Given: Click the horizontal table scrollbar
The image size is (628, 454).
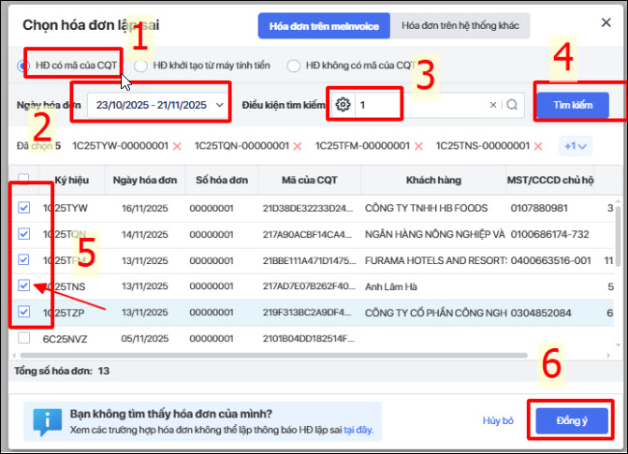Looking at the screenshot, I should 273,356.
